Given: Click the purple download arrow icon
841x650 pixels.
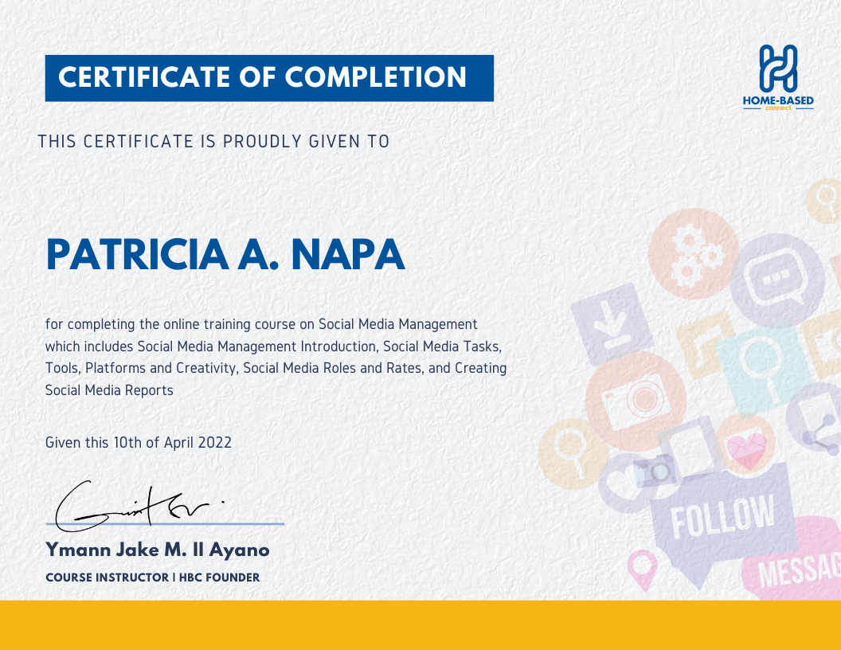Looking at the screenshot, I should [x=612, y=324].
